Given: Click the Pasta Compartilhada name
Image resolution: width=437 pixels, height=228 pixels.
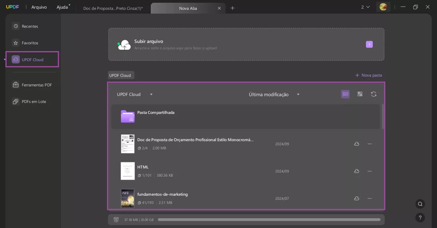Looking at the screenshot, I should [156, 112].
